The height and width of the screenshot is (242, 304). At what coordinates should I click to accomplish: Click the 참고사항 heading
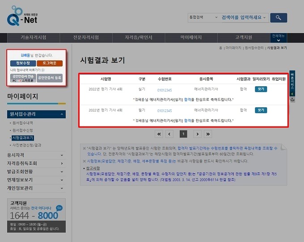(93, 168)
